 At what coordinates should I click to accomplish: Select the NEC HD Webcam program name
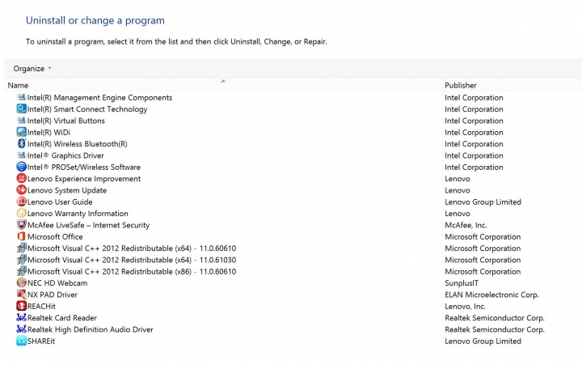(x=57, y=283)
